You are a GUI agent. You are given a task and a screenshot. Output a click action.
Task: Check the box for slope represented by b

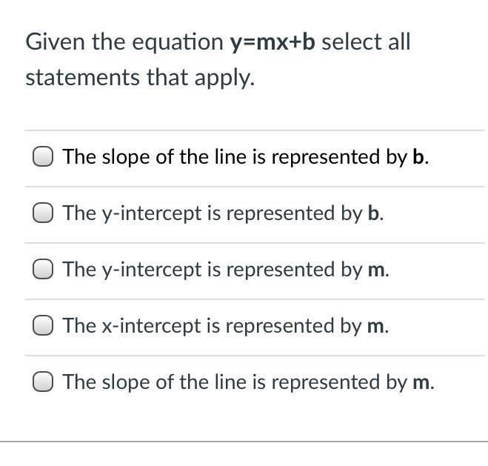43,157
